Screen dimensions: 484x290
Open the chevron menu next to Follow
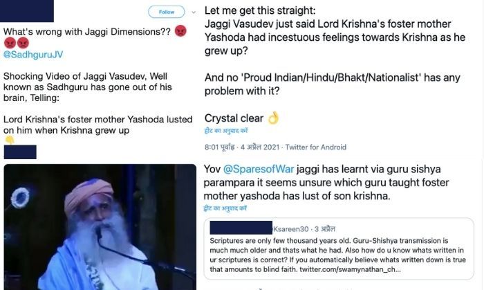tap(194, 12)
